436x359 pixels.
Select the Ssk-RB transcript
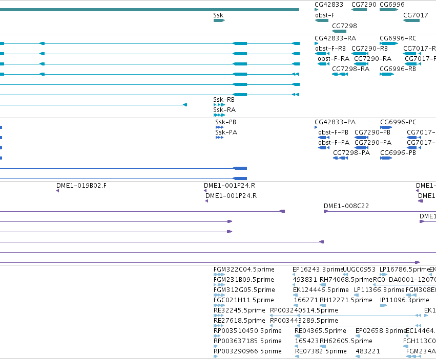click(x=224, y=100)
